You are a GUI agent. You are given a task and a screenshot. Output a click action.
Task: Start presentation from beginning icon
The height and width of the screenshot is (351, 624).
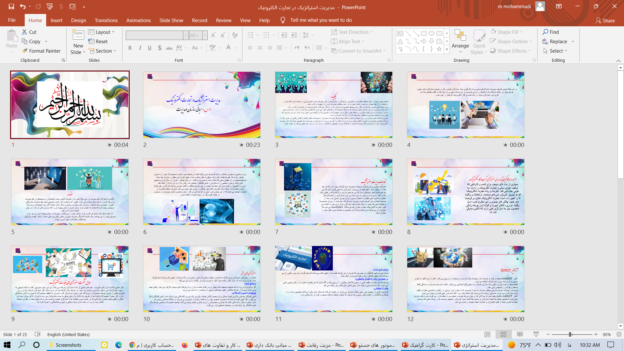[50, 6]
